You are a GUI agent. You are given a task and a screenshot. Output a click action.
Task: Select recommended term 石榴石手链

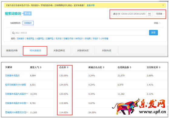pyautogui.click(x=68, y=39)
